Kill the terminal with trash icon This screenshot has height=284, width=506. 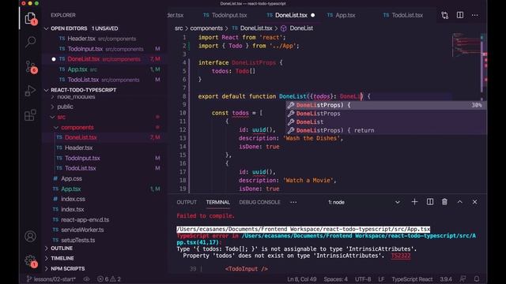444,202
